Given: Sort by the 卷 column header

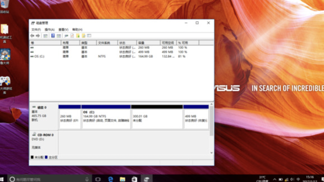Looking at the screenshot, I should 45,43.
